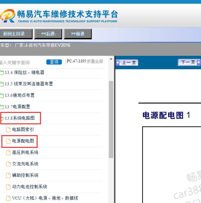The width and height of the screenshot is (201, 203).
Task: Open VCU（大陆）电源、接地、数据线 document
Action: (x=45, y=198)
